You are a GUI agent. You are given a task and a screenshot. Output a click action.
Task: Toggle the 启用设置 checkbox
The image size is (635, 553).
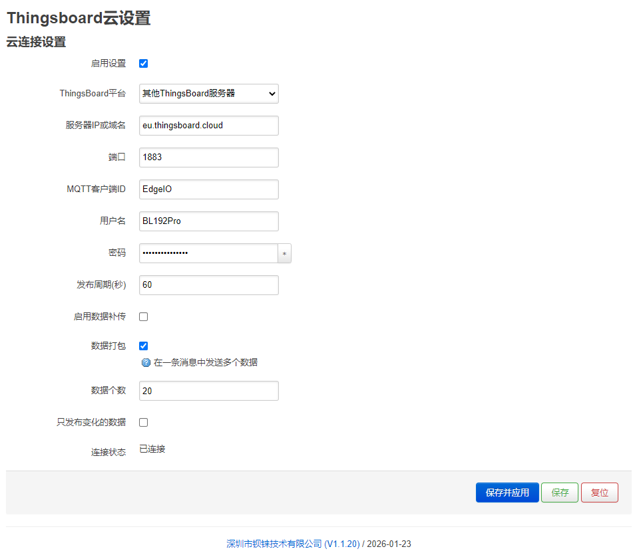pos(143,64)
